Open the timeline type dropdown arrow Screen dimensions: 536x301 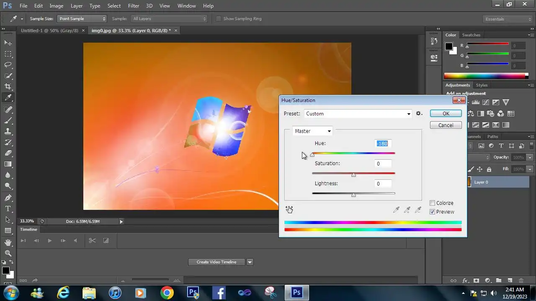250,262
